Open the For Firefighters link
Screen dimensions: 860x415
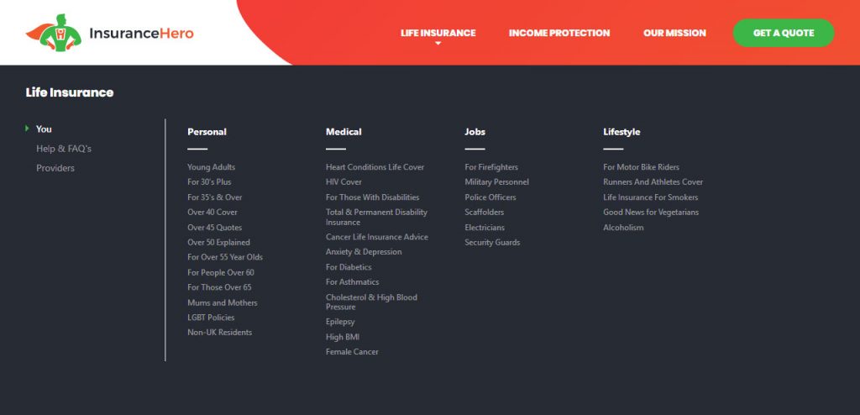coord(491,167)
